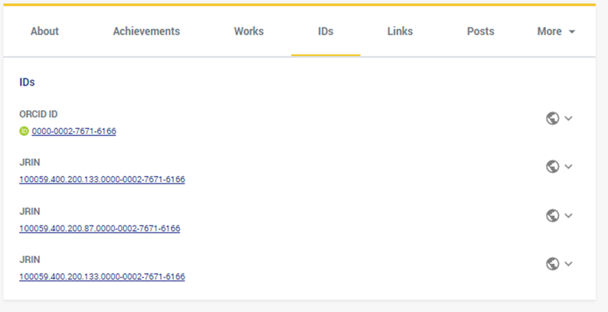Screen dimensions: 608x312
Task: Follow the first JRIN link ending in 133
Action: click(102, 180)
